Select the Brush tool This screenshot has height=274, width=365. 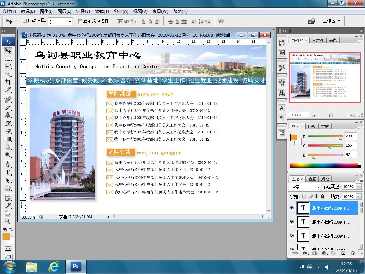[x=8, y=108]
